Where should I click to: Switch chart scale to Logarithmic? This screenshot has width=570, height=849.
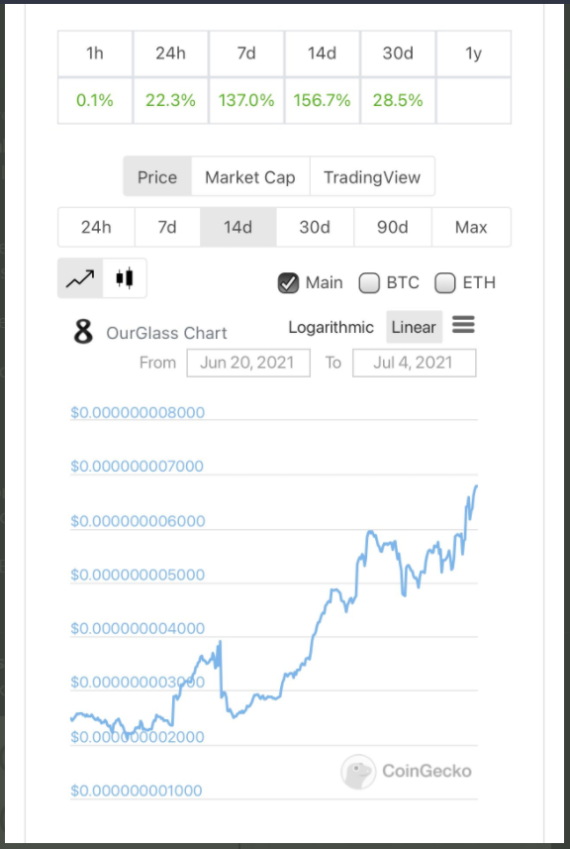[331, 327]
